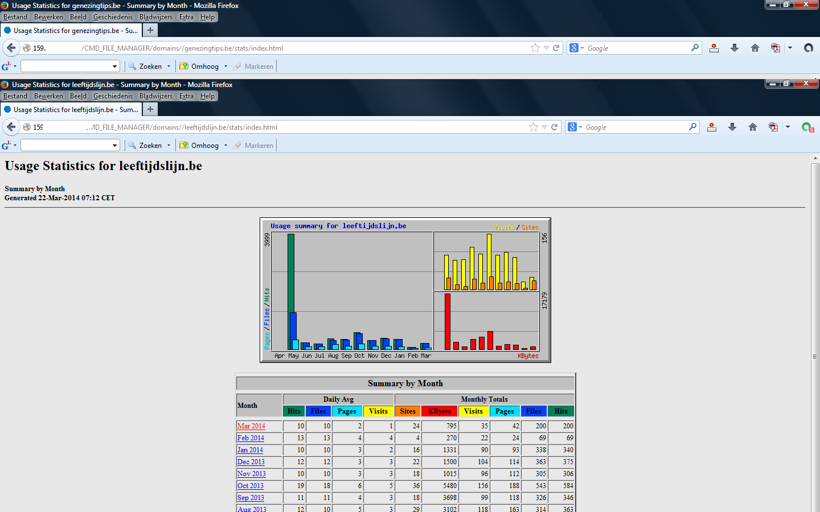Click the site identity globe in leeftijdslijn address bar
The height and width of the screenshot is (512, 820).
[x=27, y=127]
